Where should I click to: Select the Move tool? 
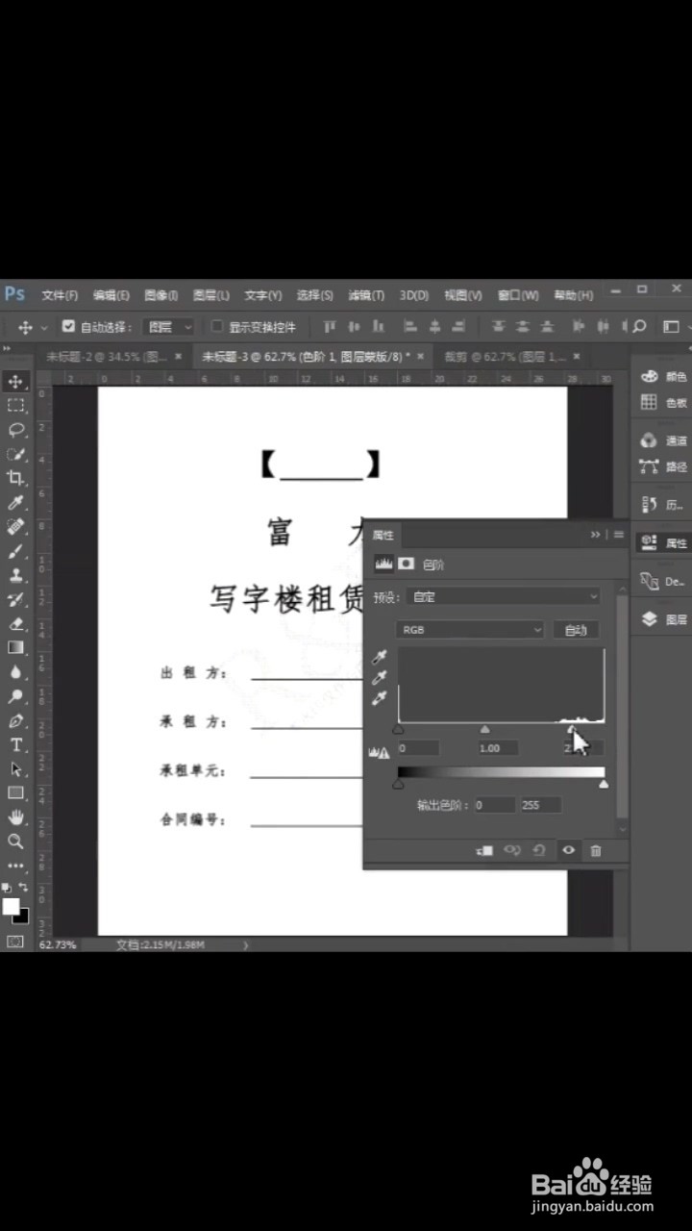(15, 382)
